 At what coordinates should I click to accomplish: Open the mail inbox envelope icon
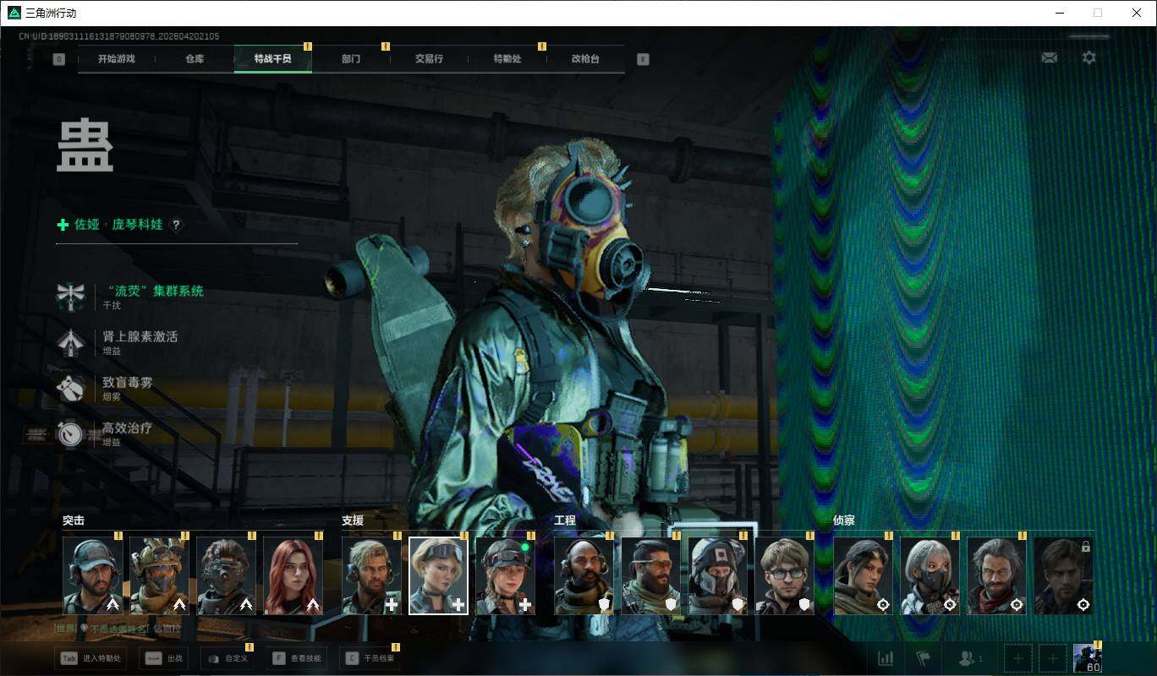[x=1049, y=57]
